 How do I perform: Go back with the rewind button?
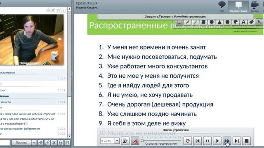click(x=207, y=141)
